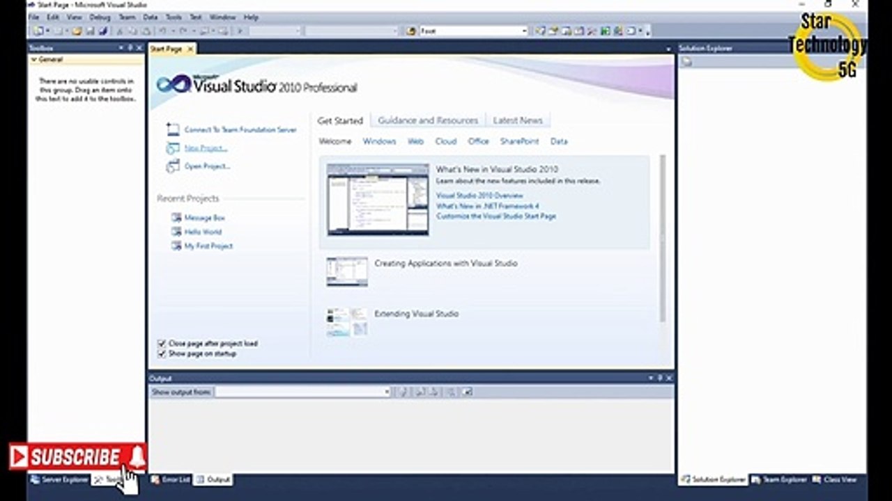The image size is (892, 501).
Task: Click the New Project toolbar icon
Action: [38, 31]
